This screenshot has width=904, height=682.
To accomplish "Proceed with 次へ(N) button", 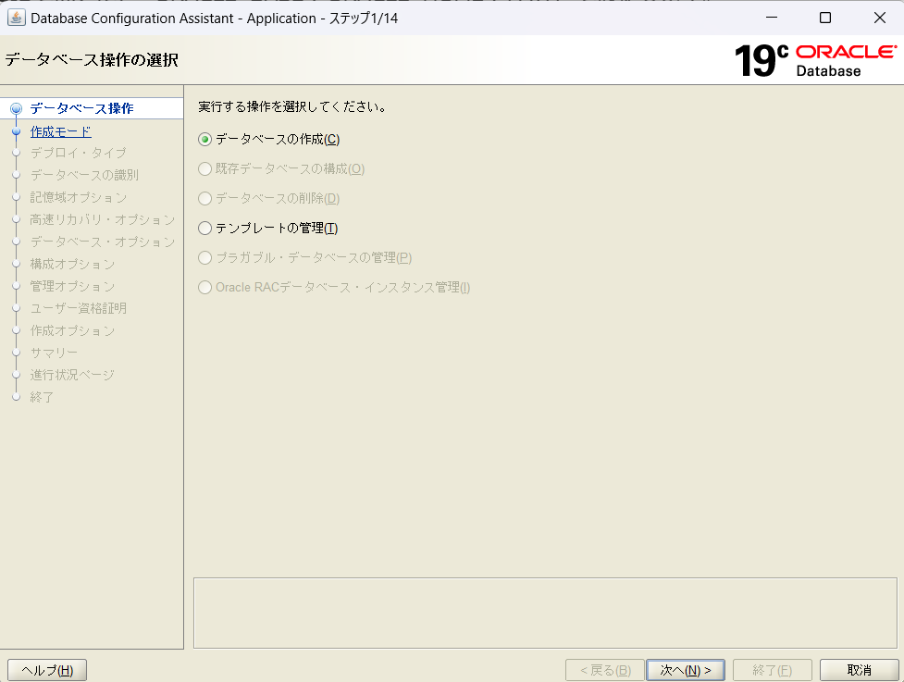I will point(686,671).
